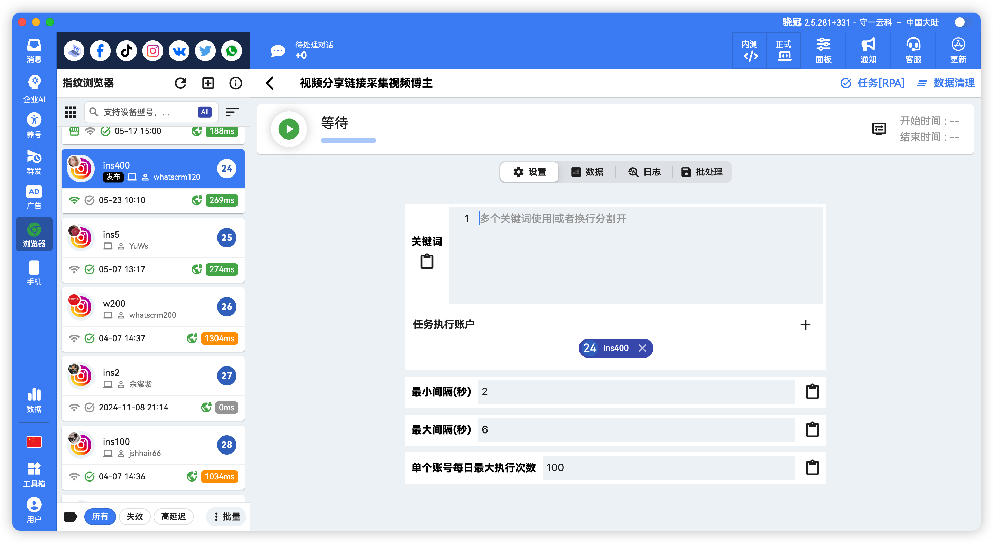Image resolution: width=993 pixels, height=543 pixels.
Task: Refresh the fingerprint browser list
Action: 180,83
